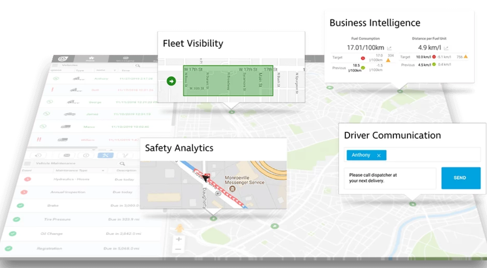Click the Distance per Fuel Unit chart icon
Screen dimensions: 487x268
click(x=446, y=48)
